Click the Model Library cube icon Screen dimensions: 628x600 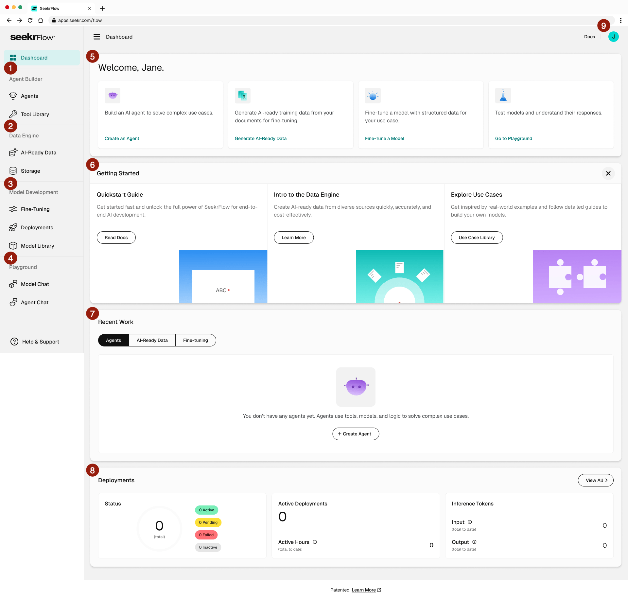13,246
